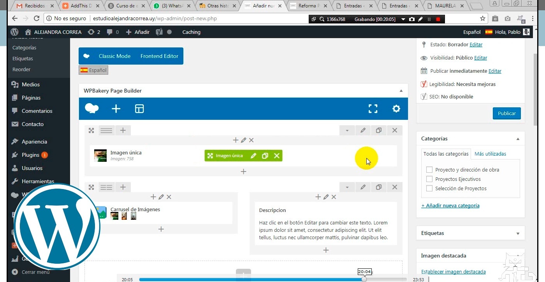545x282 pixels.
Task: Edit Imagen única element with green pencil
Action: tap(253, 156)
